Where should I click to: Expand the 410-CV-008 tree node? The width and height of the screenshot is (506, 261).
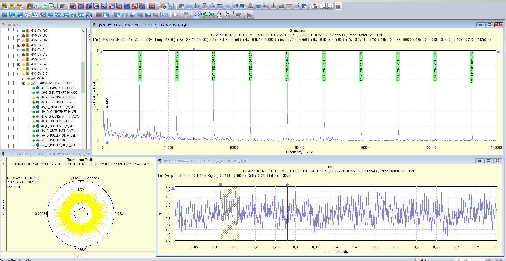19,35
